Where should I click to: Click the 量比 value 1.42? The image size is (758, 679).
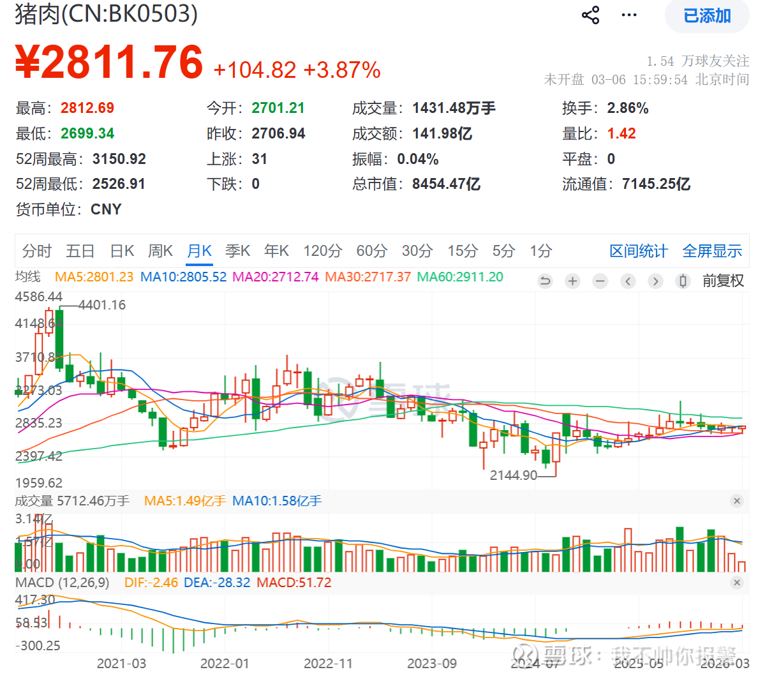point(621,133)
